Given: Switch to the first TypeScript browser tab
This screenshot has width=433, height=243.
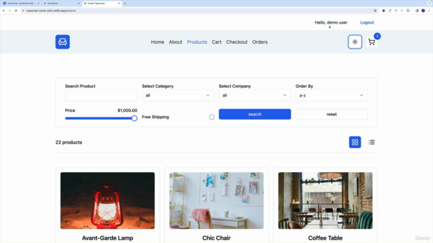Looking at the screenshot, I should 21,3.
